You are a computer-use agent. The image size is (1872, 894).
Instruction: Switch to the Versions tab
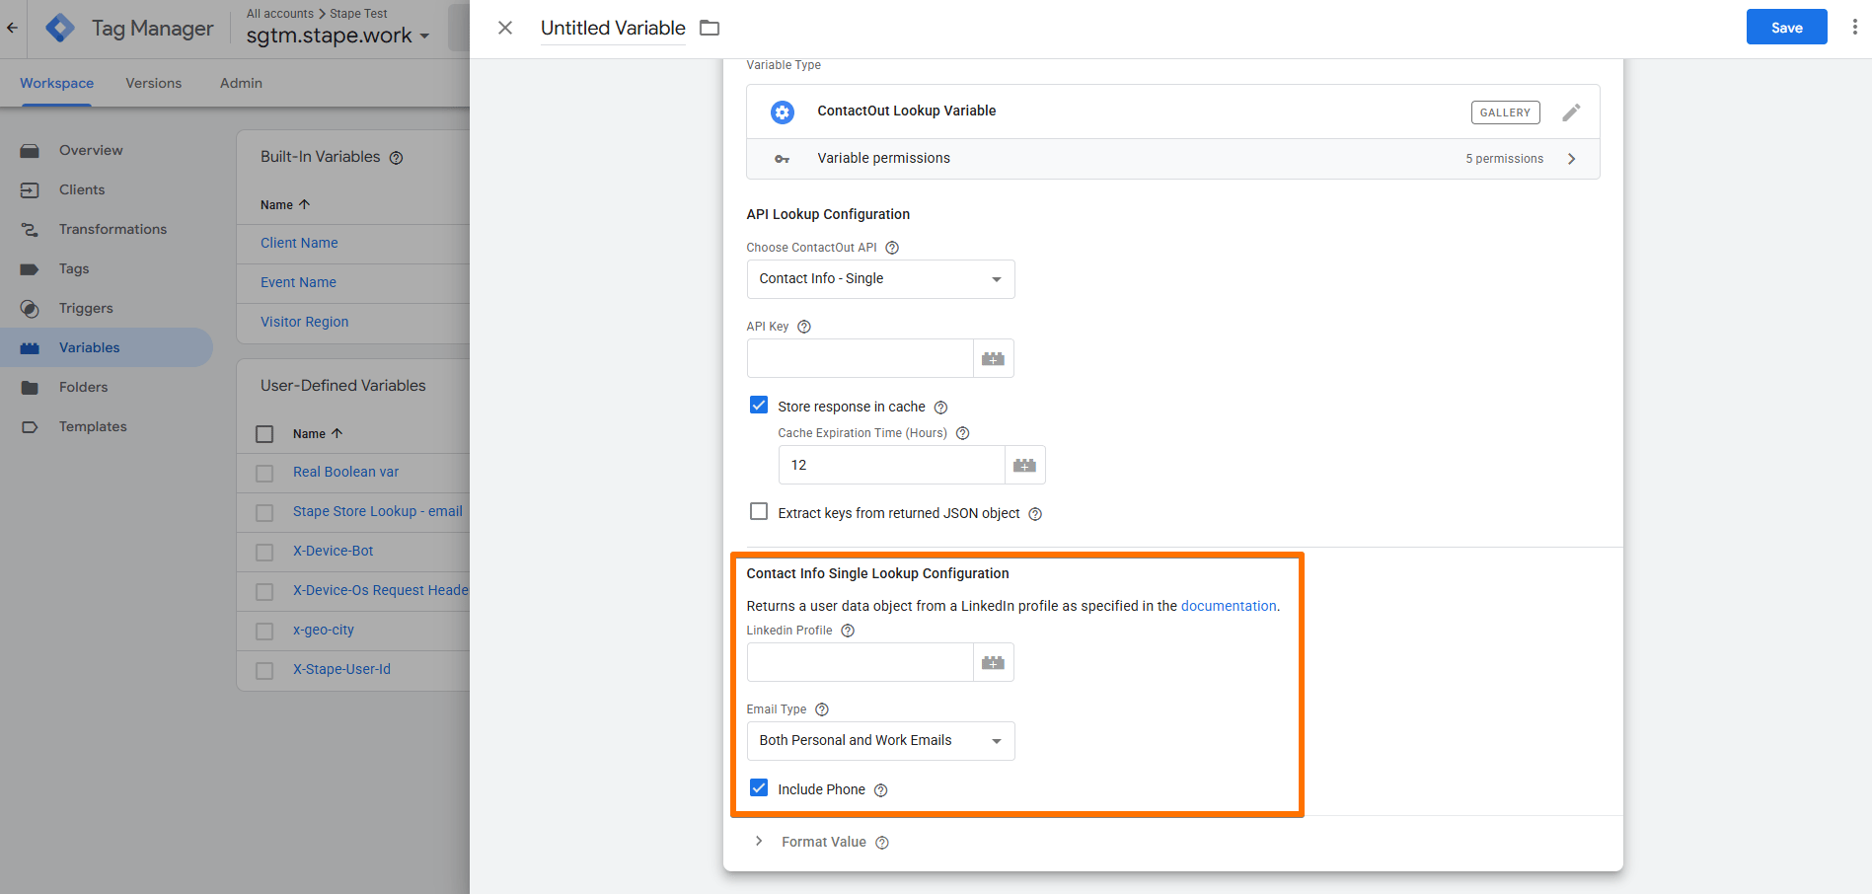point(154,83)
